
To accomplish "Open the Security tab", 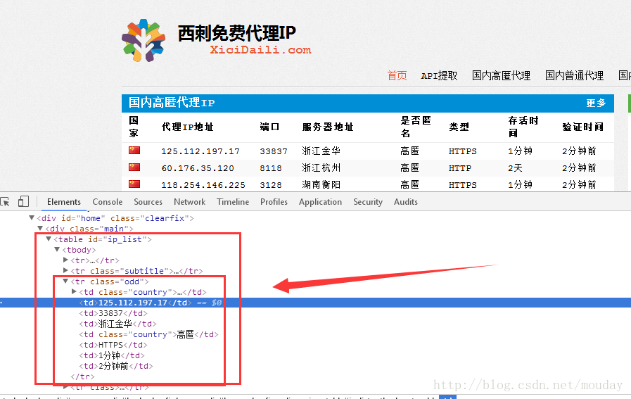I will click(368, 202).
